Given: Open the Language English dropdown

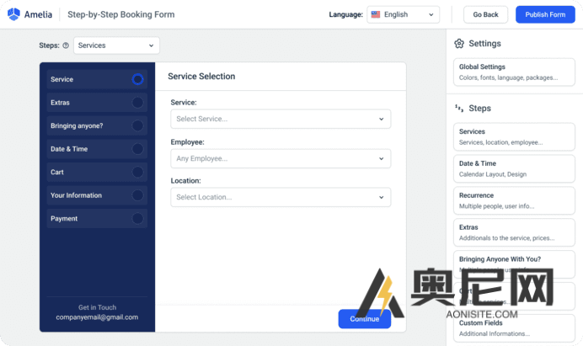Looking at the screenshot, I should coord(403,14).
